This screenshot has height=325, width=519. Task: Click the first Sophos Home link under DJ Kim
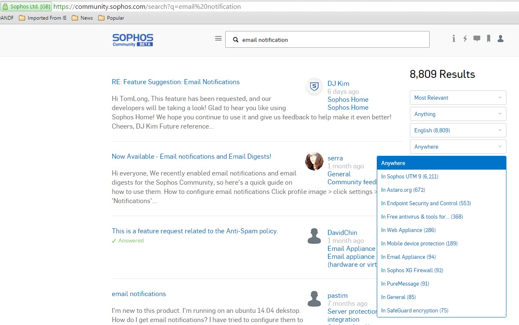[348, 100]
